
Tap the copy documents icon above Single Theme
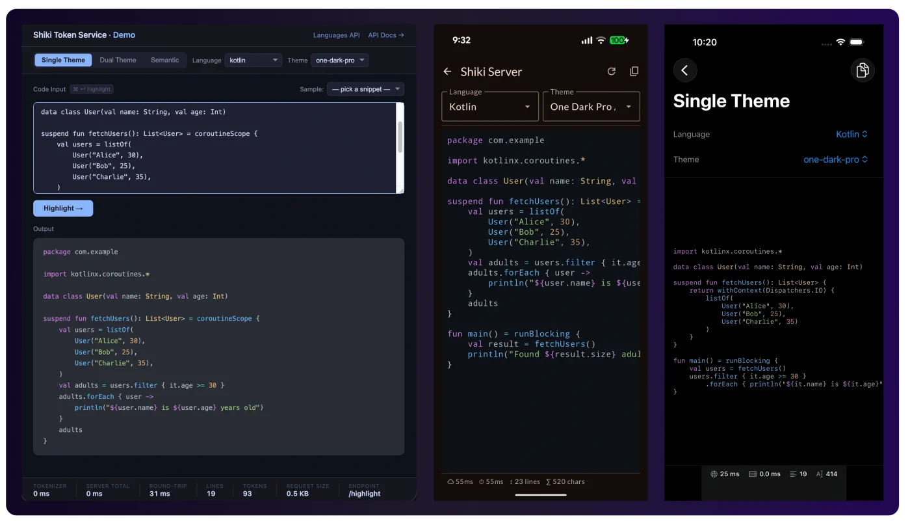click(863, 70)
